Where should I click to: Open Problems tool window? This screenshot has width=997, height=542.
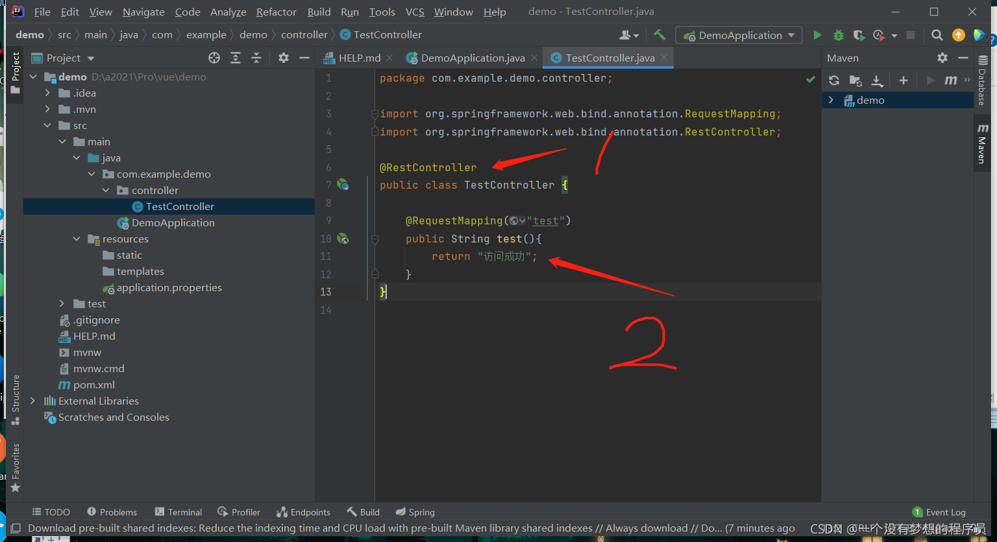pos(112,512)
